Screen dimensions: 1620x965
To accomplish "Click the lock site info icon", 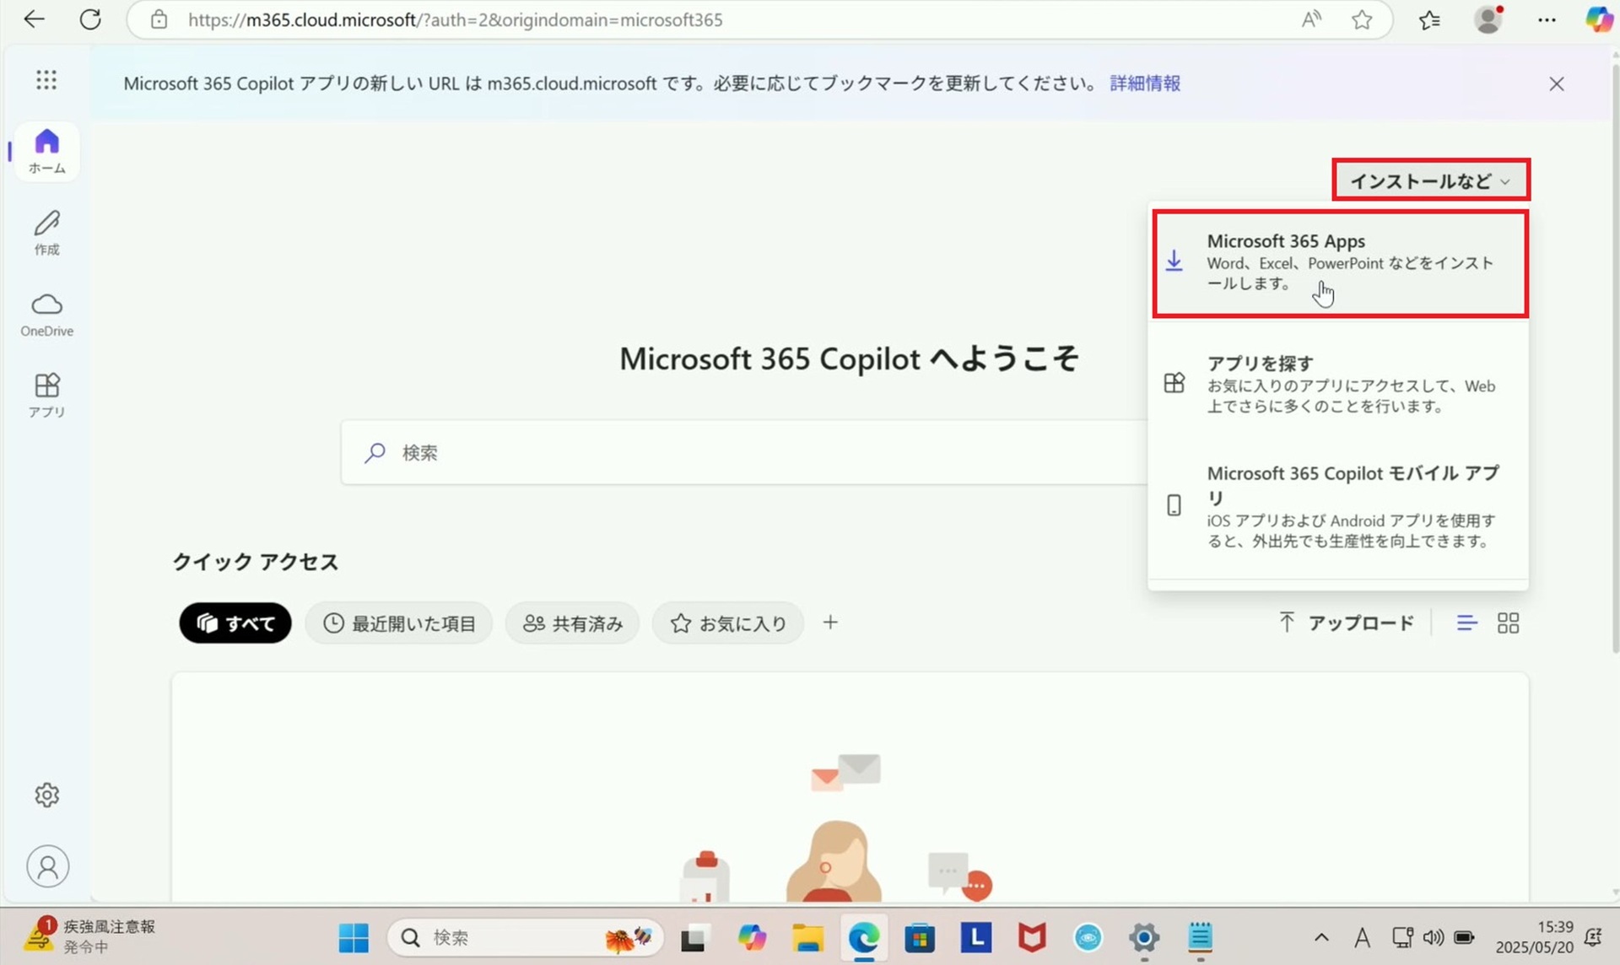I will (159, 19).
